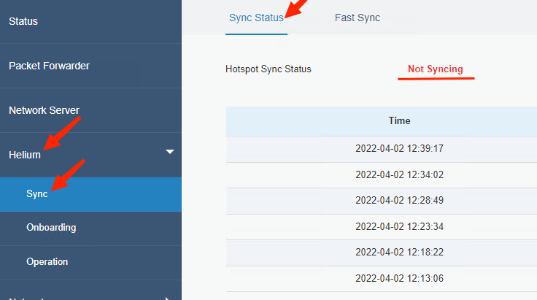Select the row 2022-04-02 12:18:22

pyautogui.click(x=382, y=253)
